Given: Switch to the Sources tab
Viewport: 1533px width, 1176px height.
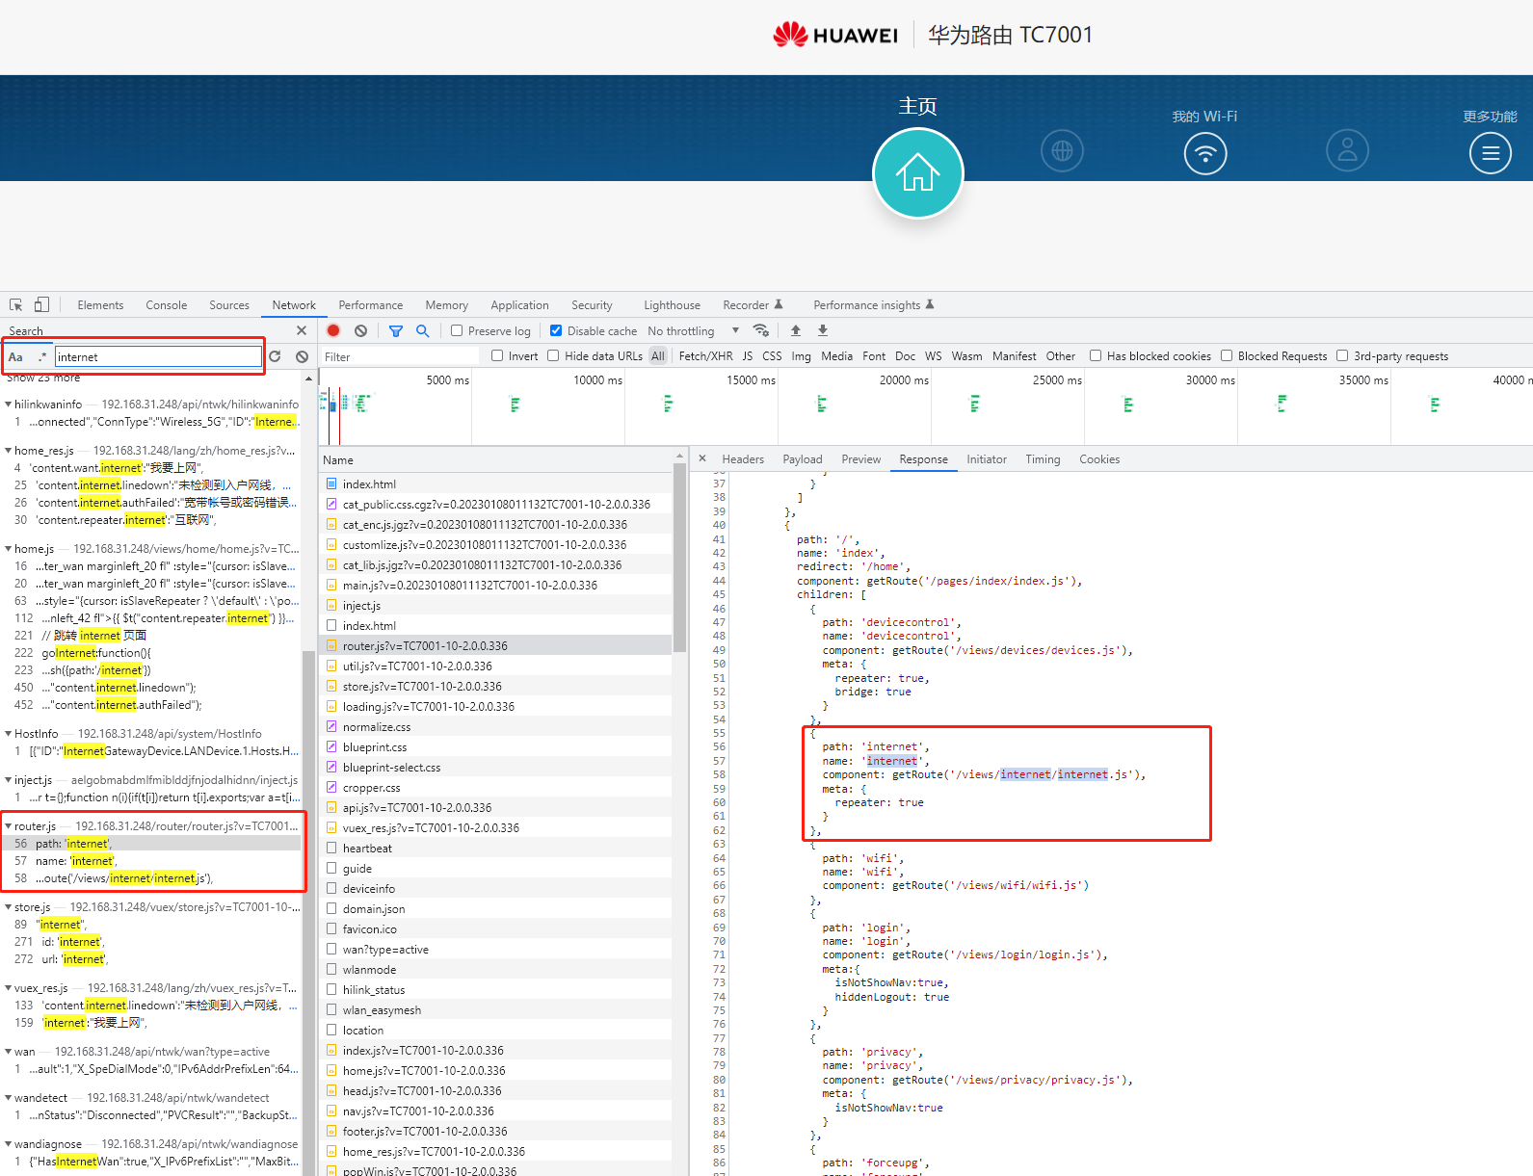Looking at the screenshot, I should tap(229, 304).
